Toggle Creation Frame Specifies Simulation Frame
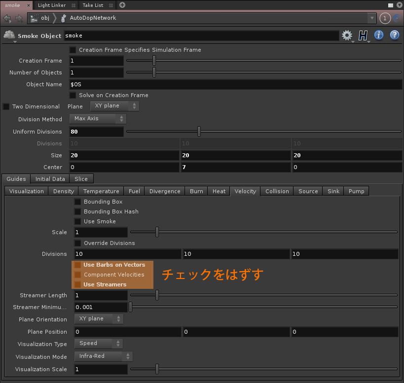 point(73,50)
